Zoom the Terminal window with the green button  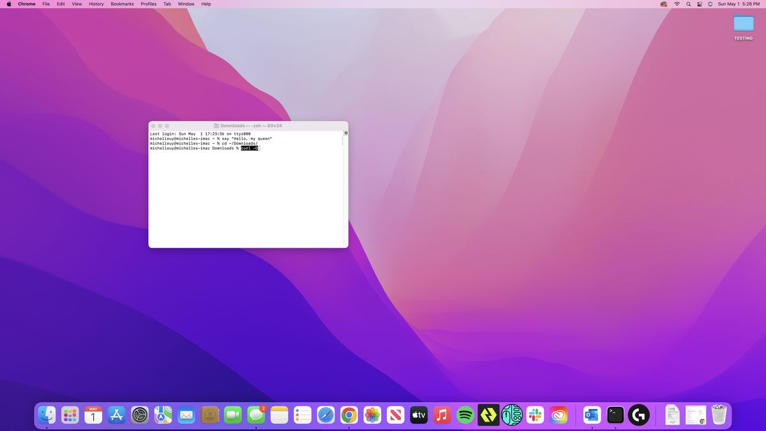[x=167, y=126]
